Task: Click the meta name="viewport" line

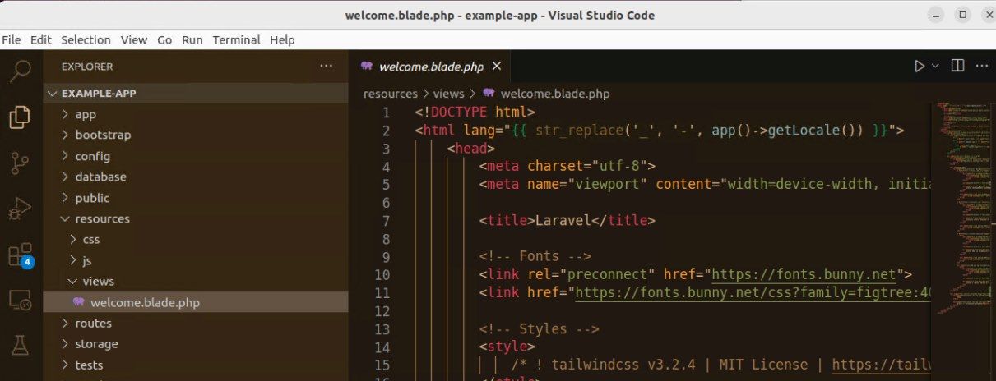Action: (706, 185)
